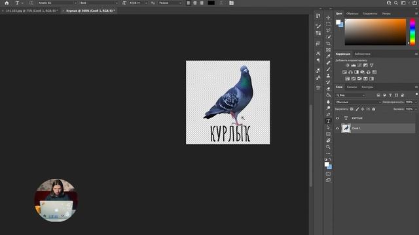Select the Eyedropper tool
Image resolution: width=419 pixels, height=235 pixels.
coord(328,56)
